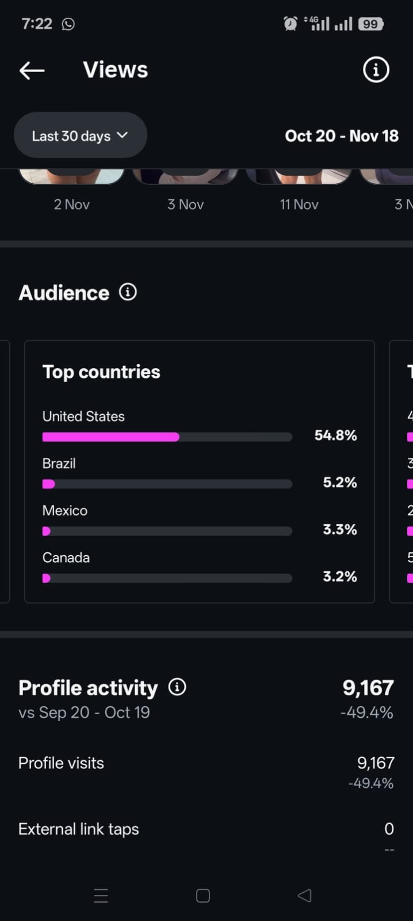The image size is (413, 921).
Task: Tap the back arrow beside Views
Action: (x=32, y=70)
